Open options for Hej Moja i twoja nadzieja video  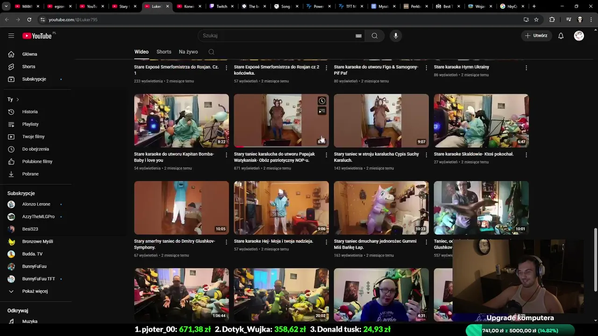(x=326, y=242)
